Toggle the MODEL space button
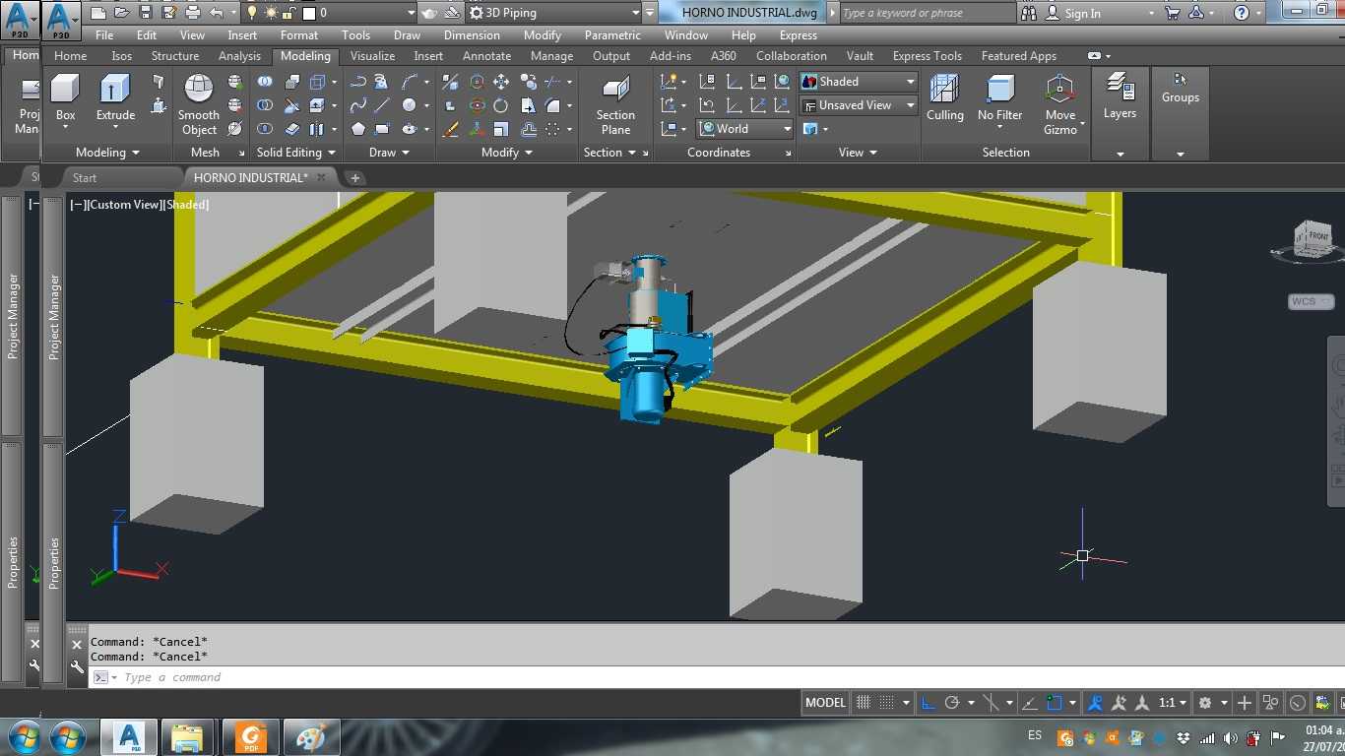The width and height of the screenshot is (1345, 756). pyautogui.click(x=825, y=703)
